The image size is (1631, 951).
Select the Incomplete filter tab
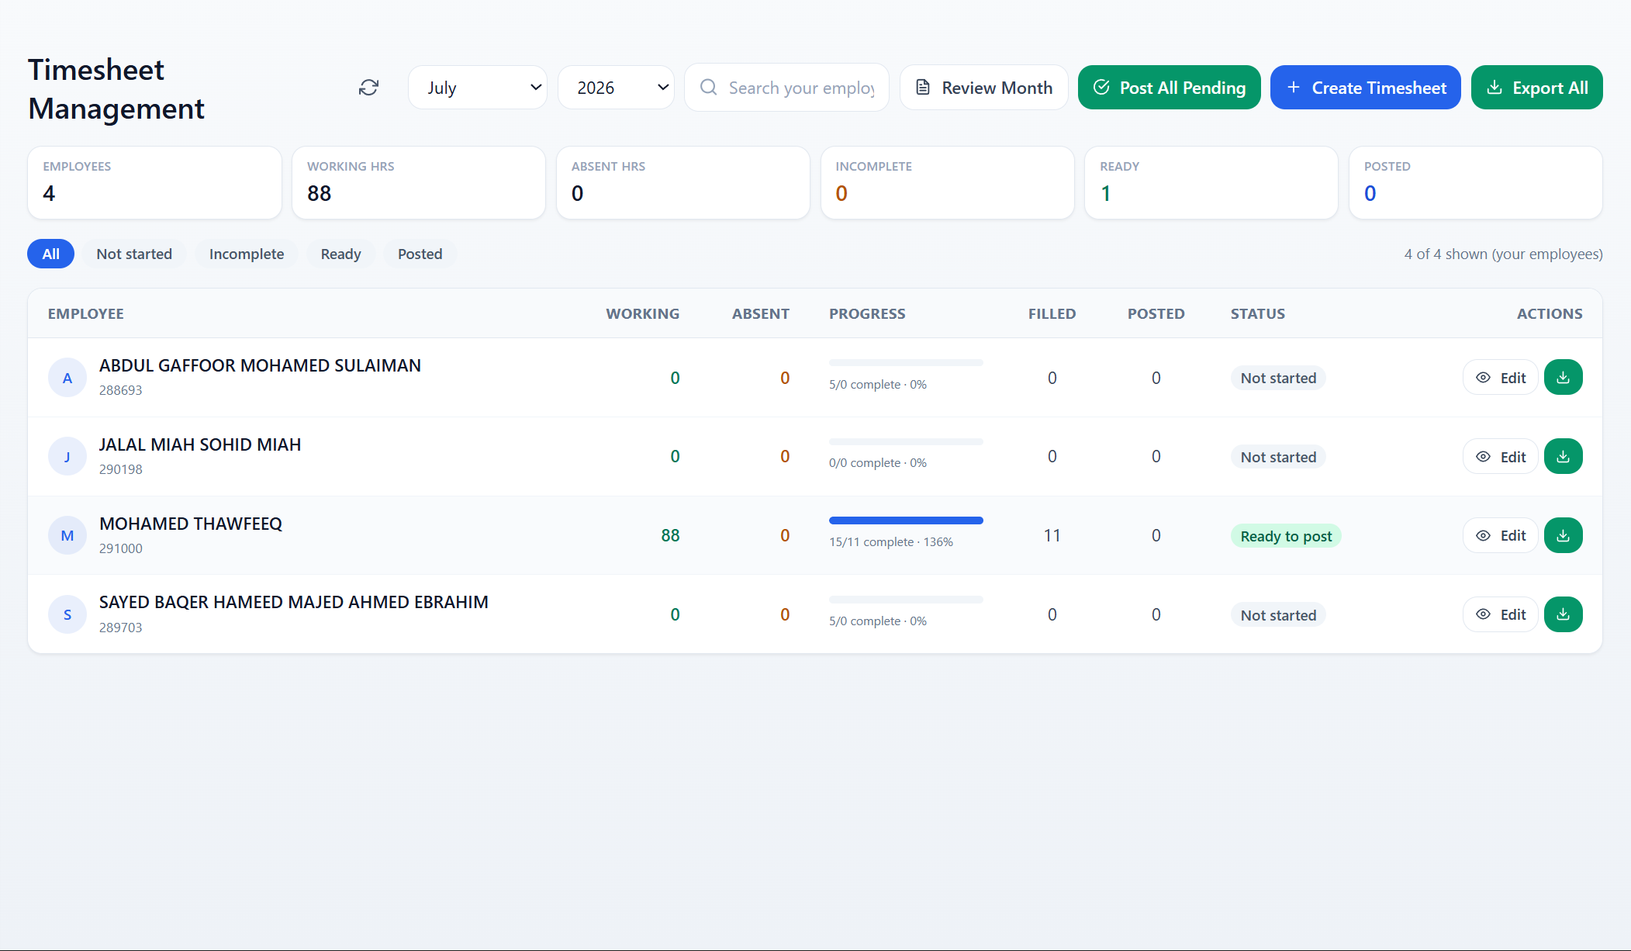point(247,254)
